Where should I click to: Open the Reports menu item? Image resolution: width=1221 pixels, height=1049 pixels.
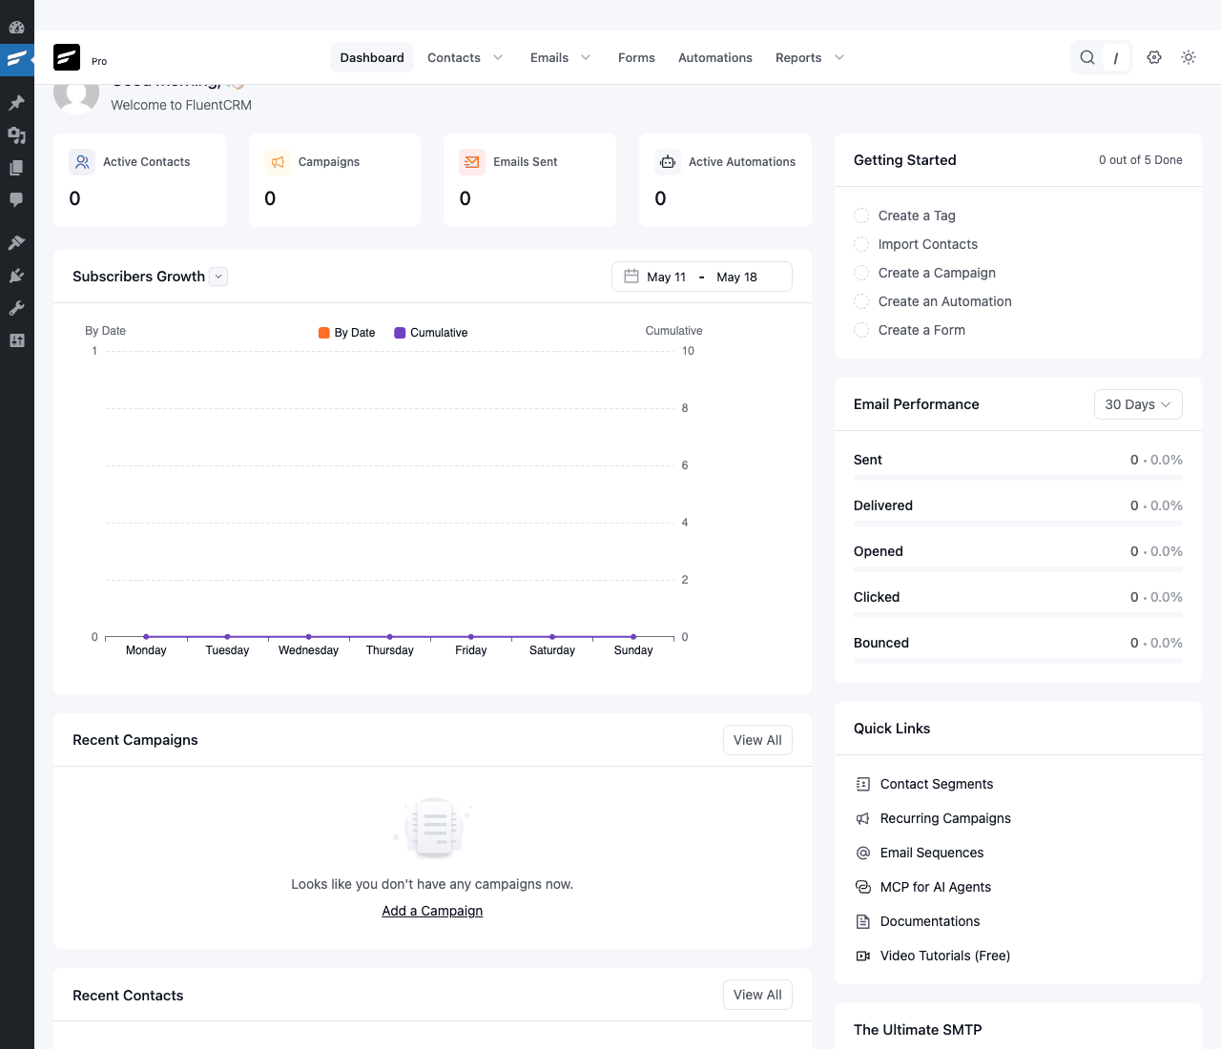click(798, 57)
